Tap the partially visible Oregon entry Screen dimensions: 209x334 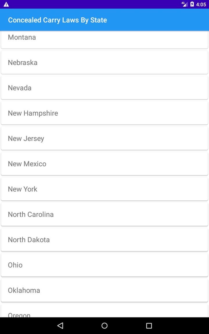pos(105,312)
